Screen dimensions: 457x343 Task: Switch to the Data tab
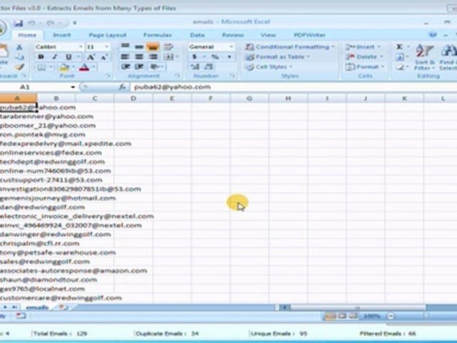pos(197,35)
